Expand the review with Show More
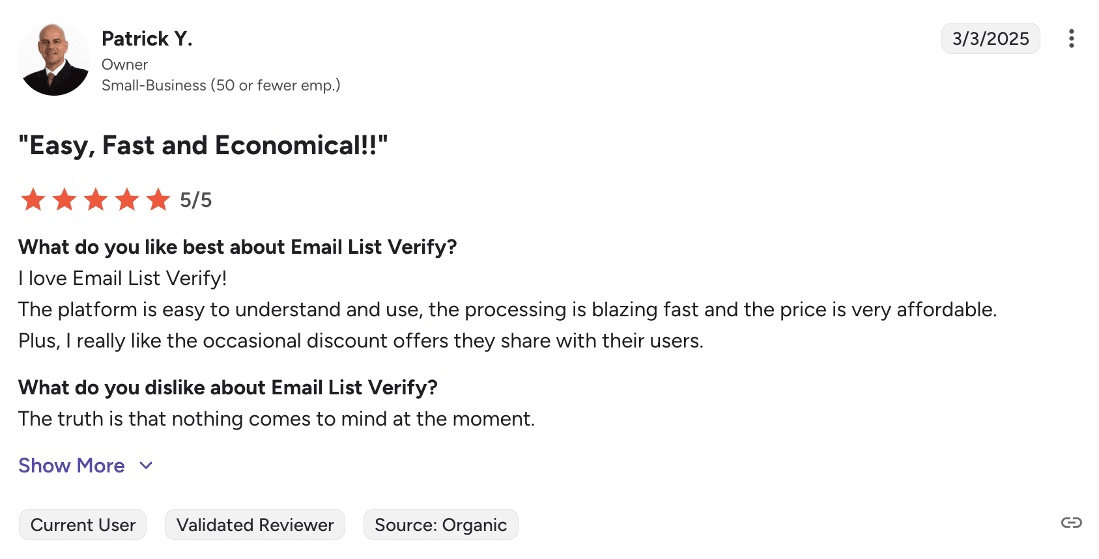1099x559 pixels. (72, 465)
